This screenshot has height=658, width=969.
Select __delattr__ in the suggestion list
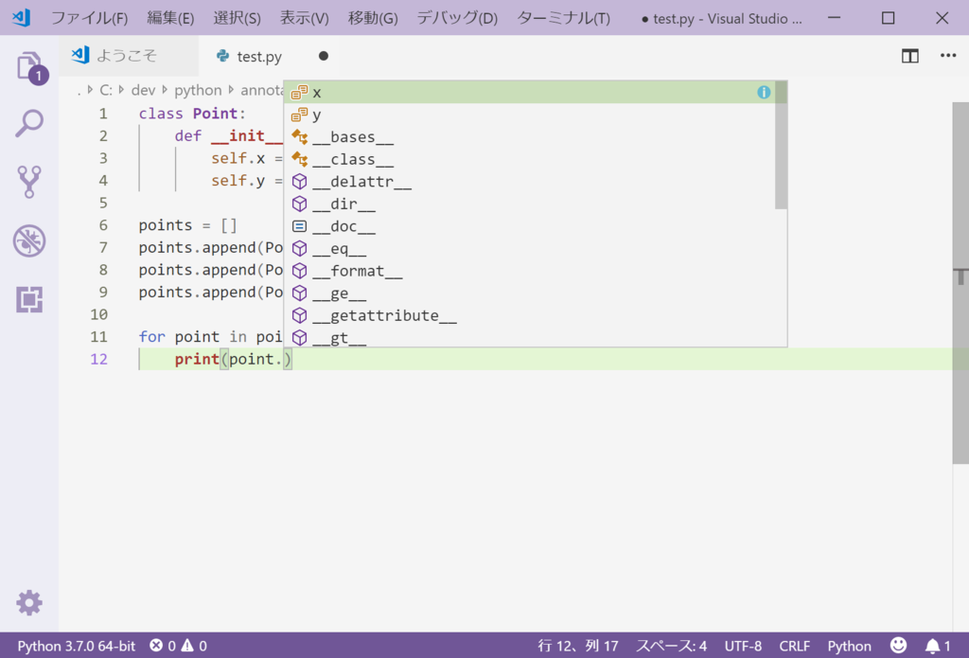click(x=530, y=181)
